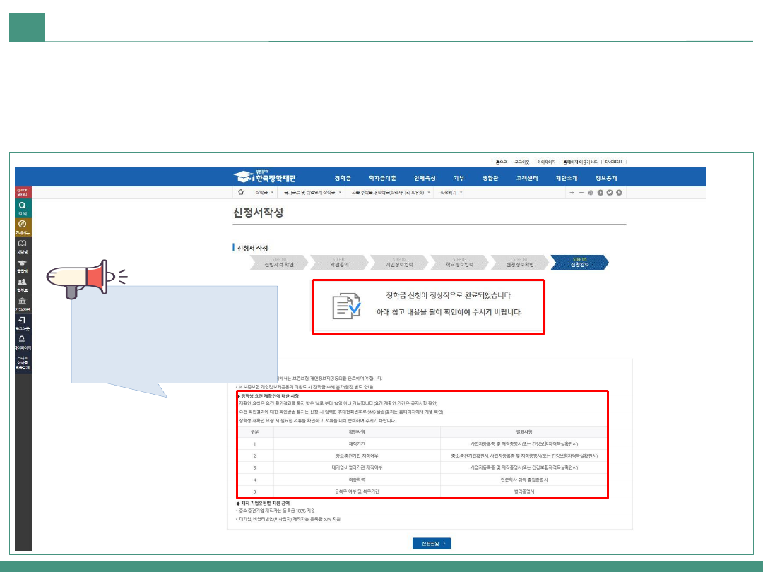This screenshot has width=763, height=572.
Task: Click the print icon in the toolbar
Action: click(x=591, y=192)
